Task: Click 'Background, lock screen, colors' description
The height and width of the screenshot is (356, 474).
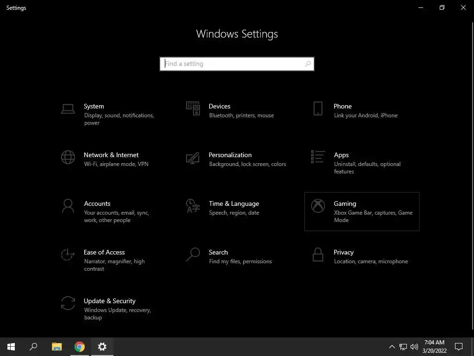Action: pos(247,164)
